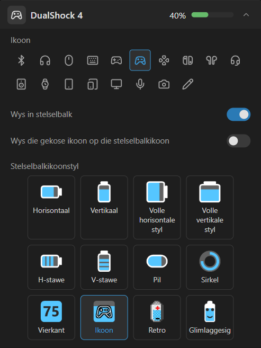The image size is (261, 348).
Task: Pick the speaker device icon
Action: tap(21, 84)
